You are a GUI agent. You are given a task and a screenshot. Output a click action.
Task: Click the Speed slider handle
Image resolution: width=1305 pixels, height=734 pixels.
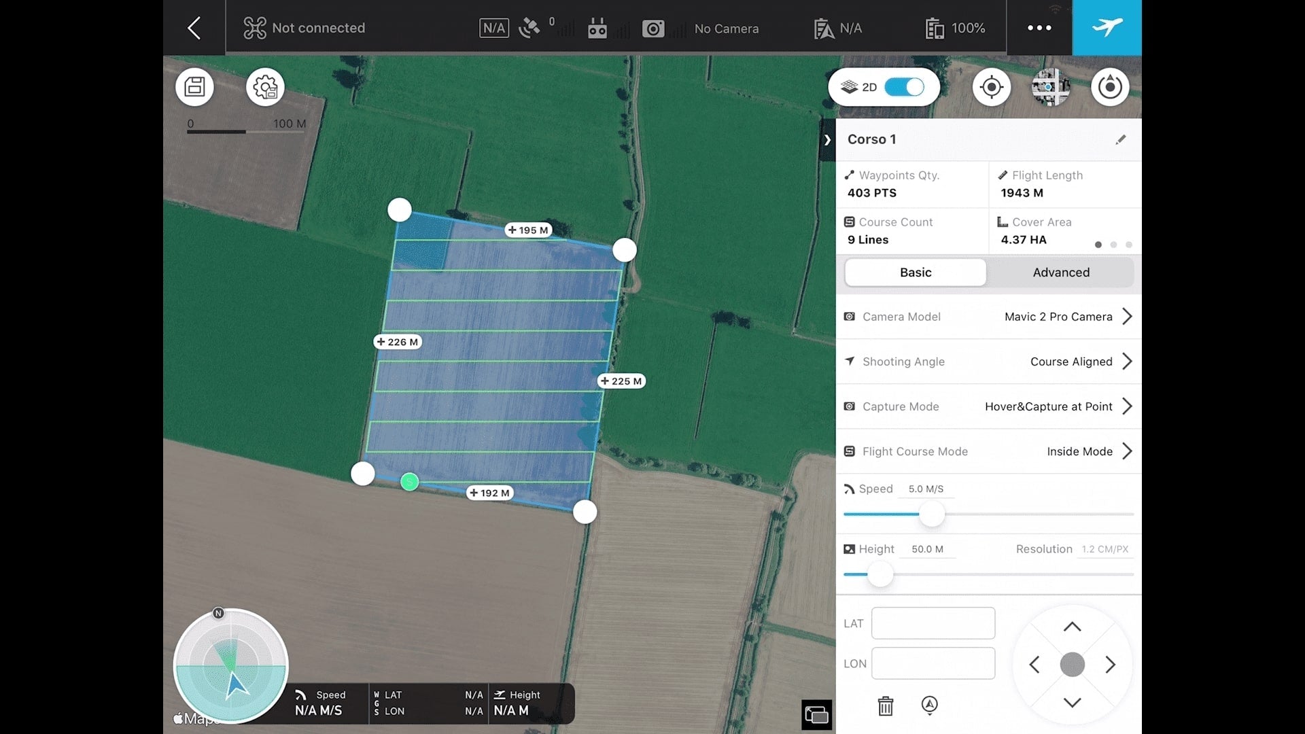(932, 514)
